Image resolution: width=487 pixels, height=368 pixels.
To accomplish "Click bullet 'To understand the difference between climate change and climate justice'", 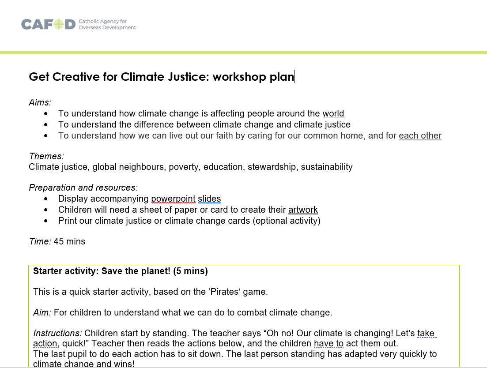I will coord(204,124).
